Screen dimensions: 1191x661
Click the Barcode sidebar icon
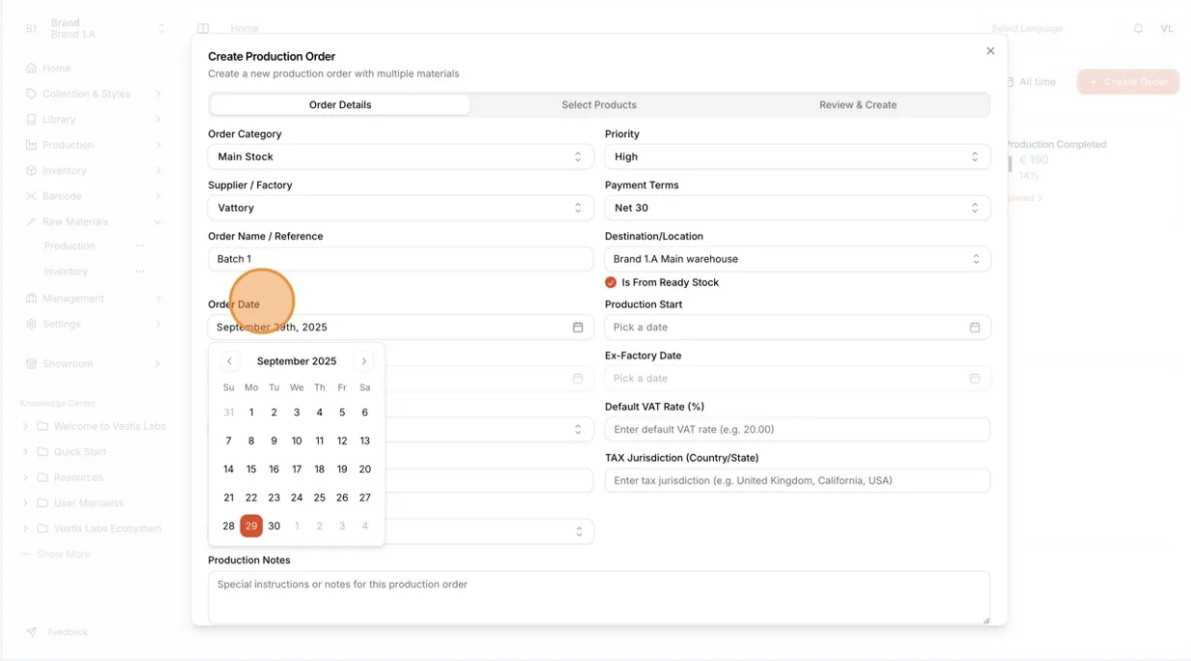tap(32, 197)
